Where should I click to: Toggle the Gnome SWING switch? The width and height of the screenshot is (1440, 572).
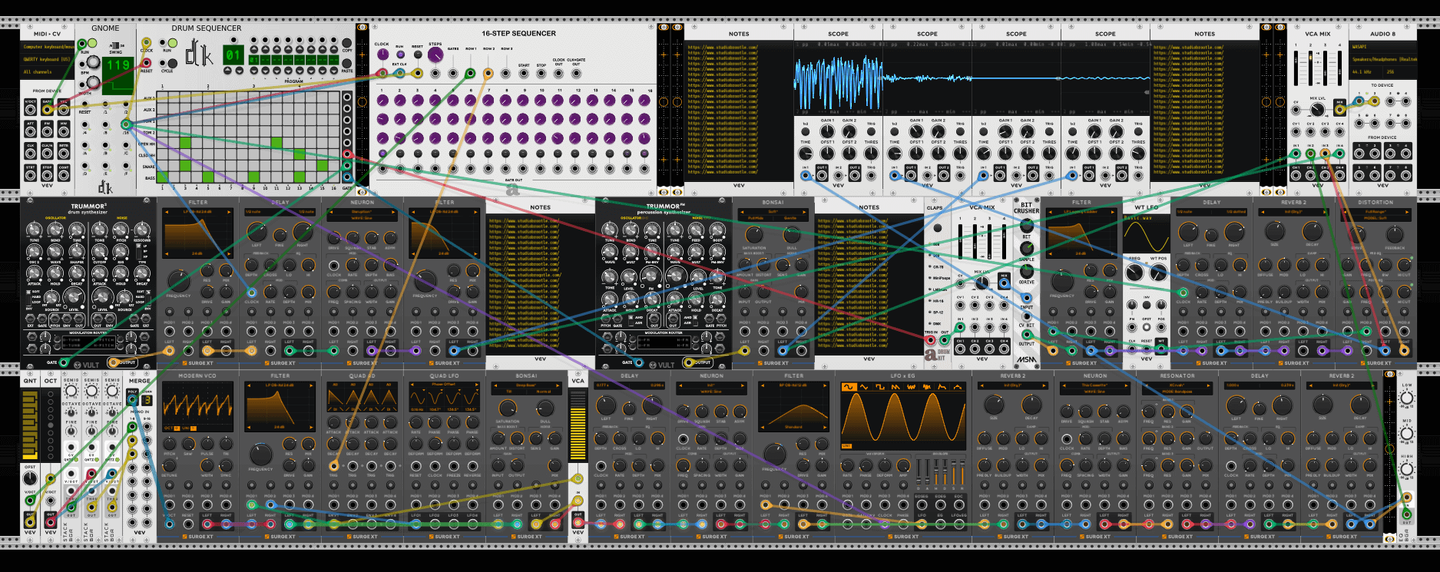[x=115, y=46]
